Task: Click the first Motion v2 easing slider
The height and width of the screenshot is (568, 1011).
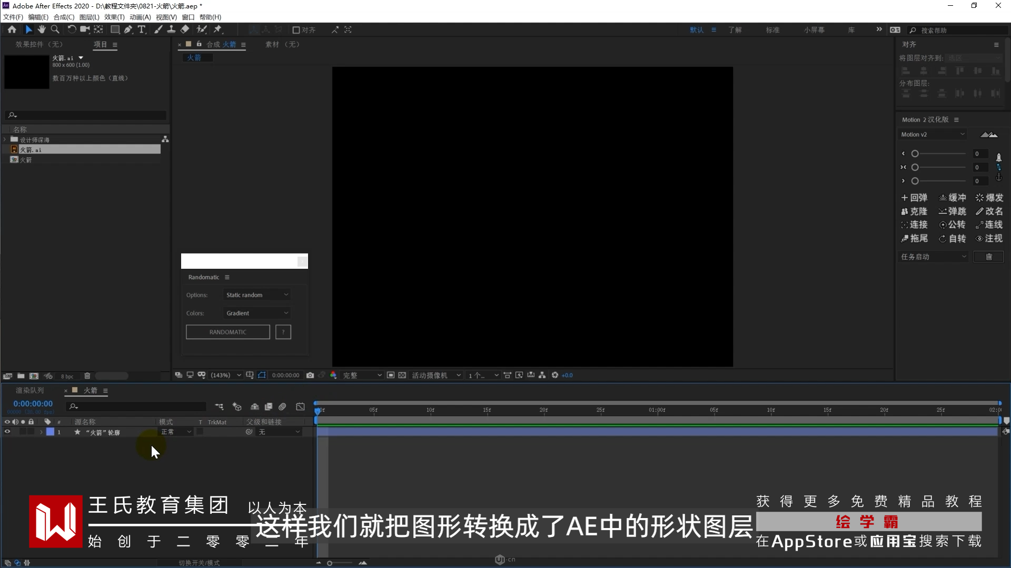Action: (915, 154)
